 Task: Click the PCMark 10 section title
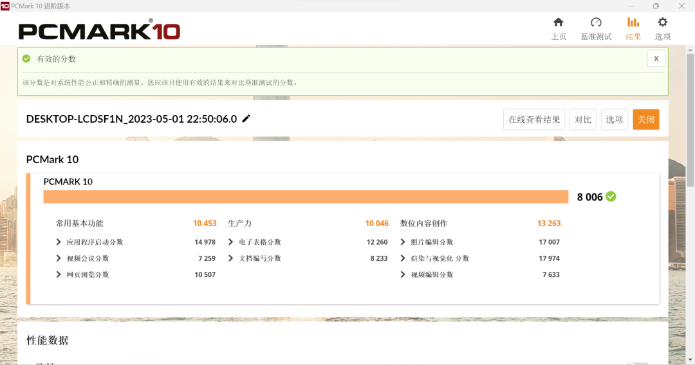coord(52,159)
